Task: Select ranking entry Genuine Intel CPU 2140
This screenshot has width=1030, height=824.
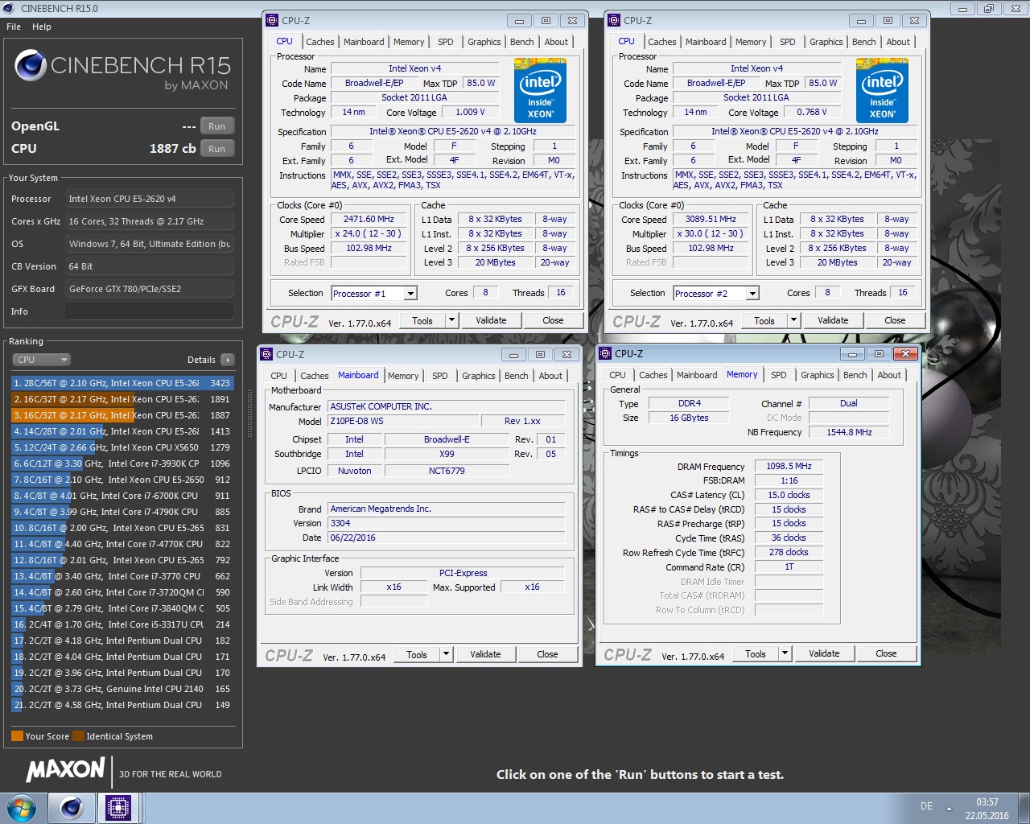Action: 123,689
